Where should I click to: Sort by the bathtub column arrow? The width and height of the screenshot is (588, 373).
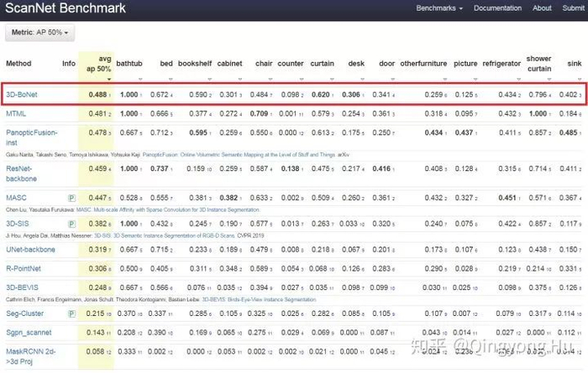click(x=140, y=79)
